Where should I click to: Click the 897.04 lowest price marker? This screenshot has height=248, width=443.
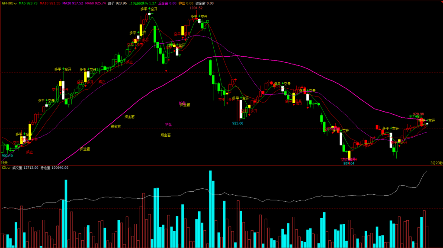349,164
